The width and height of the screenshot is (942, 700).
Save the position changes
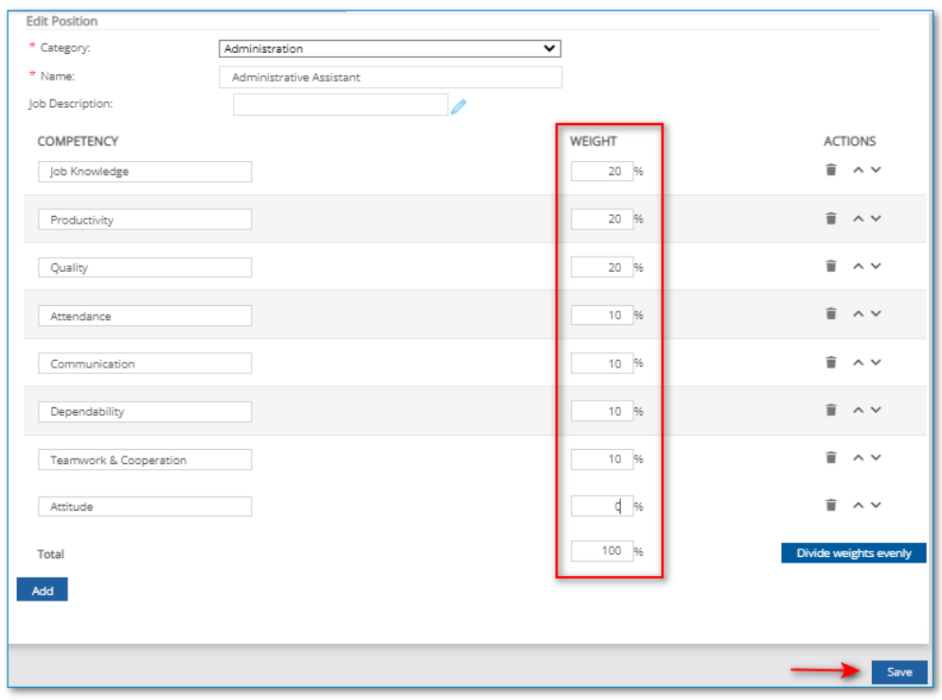(x=898, y=672)
